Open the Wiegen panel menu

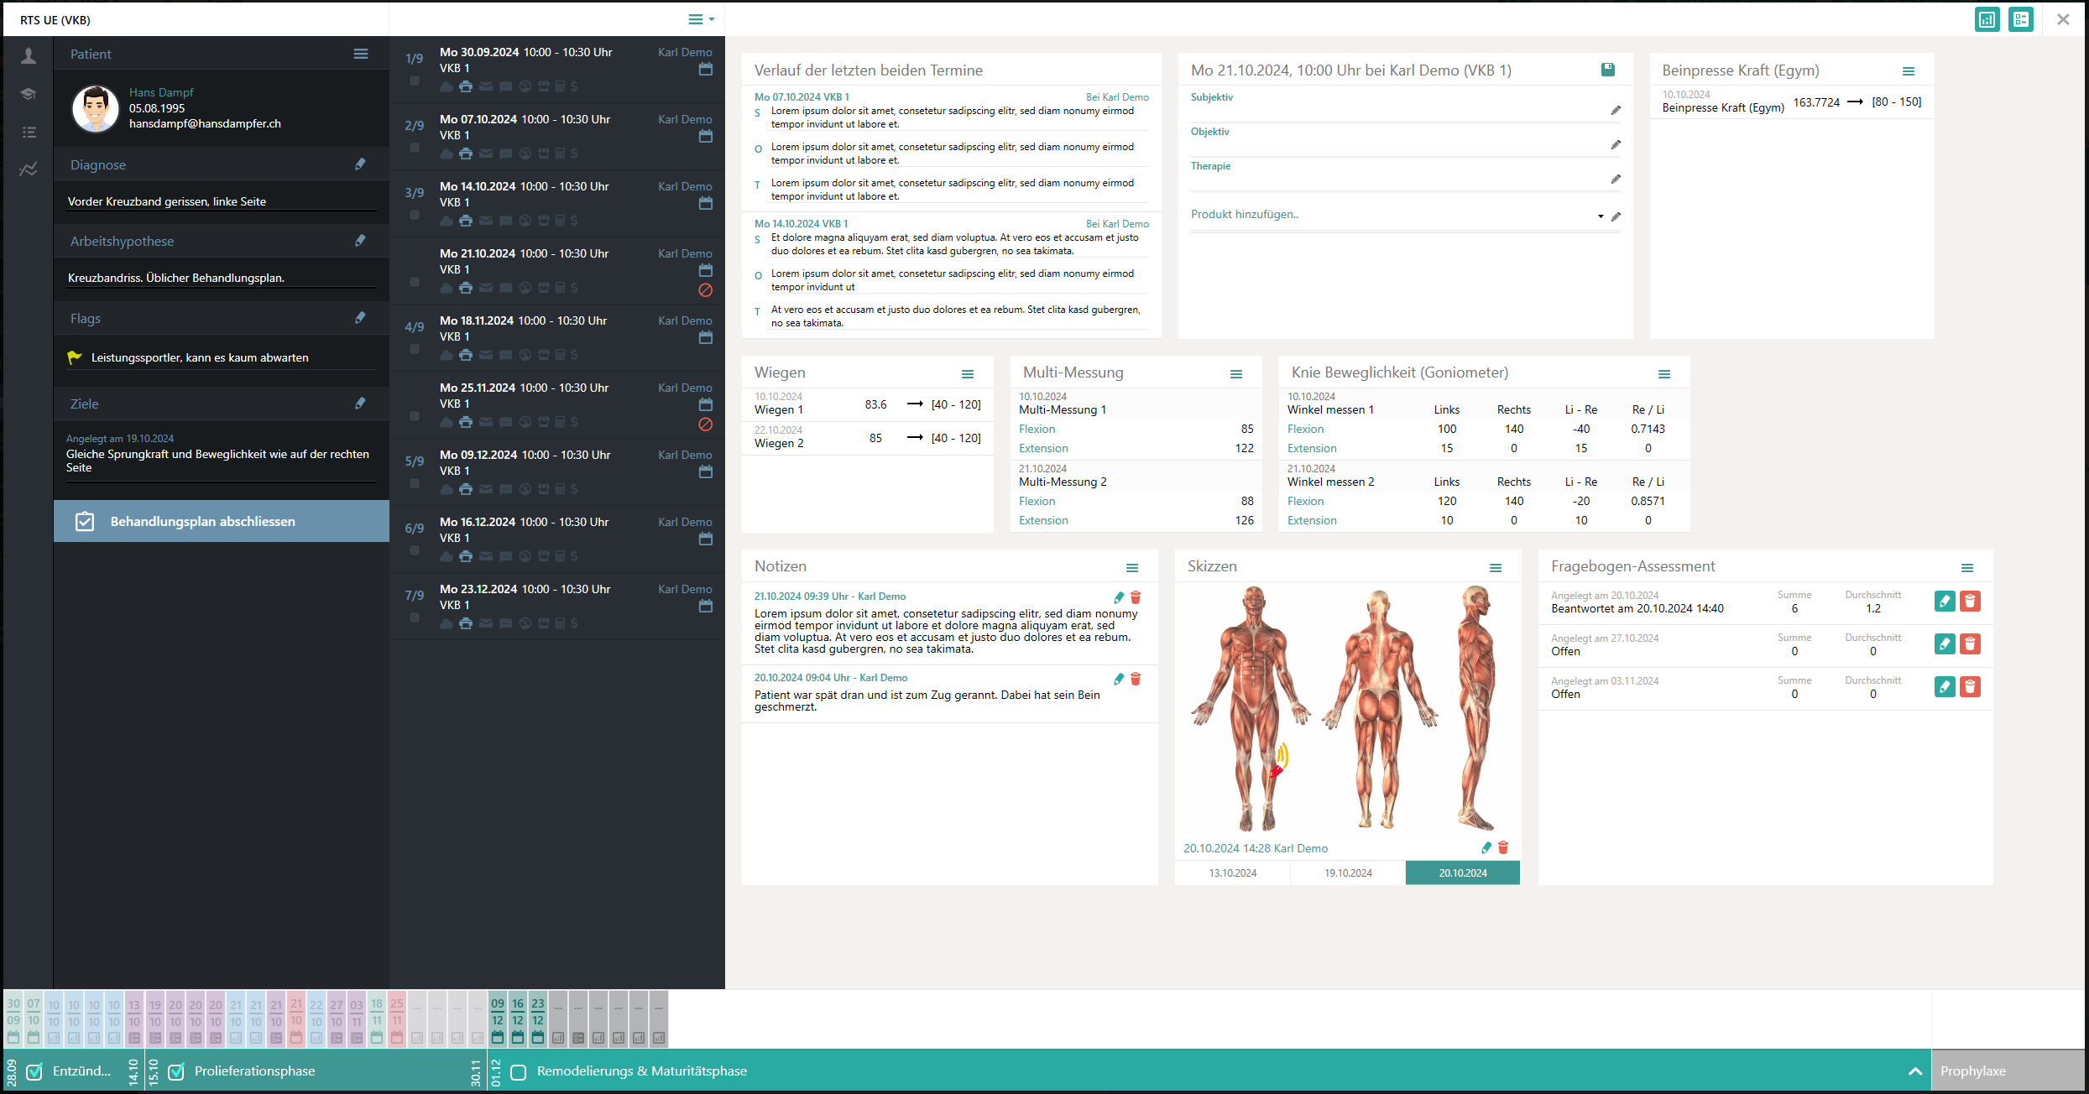click(968, 374)
